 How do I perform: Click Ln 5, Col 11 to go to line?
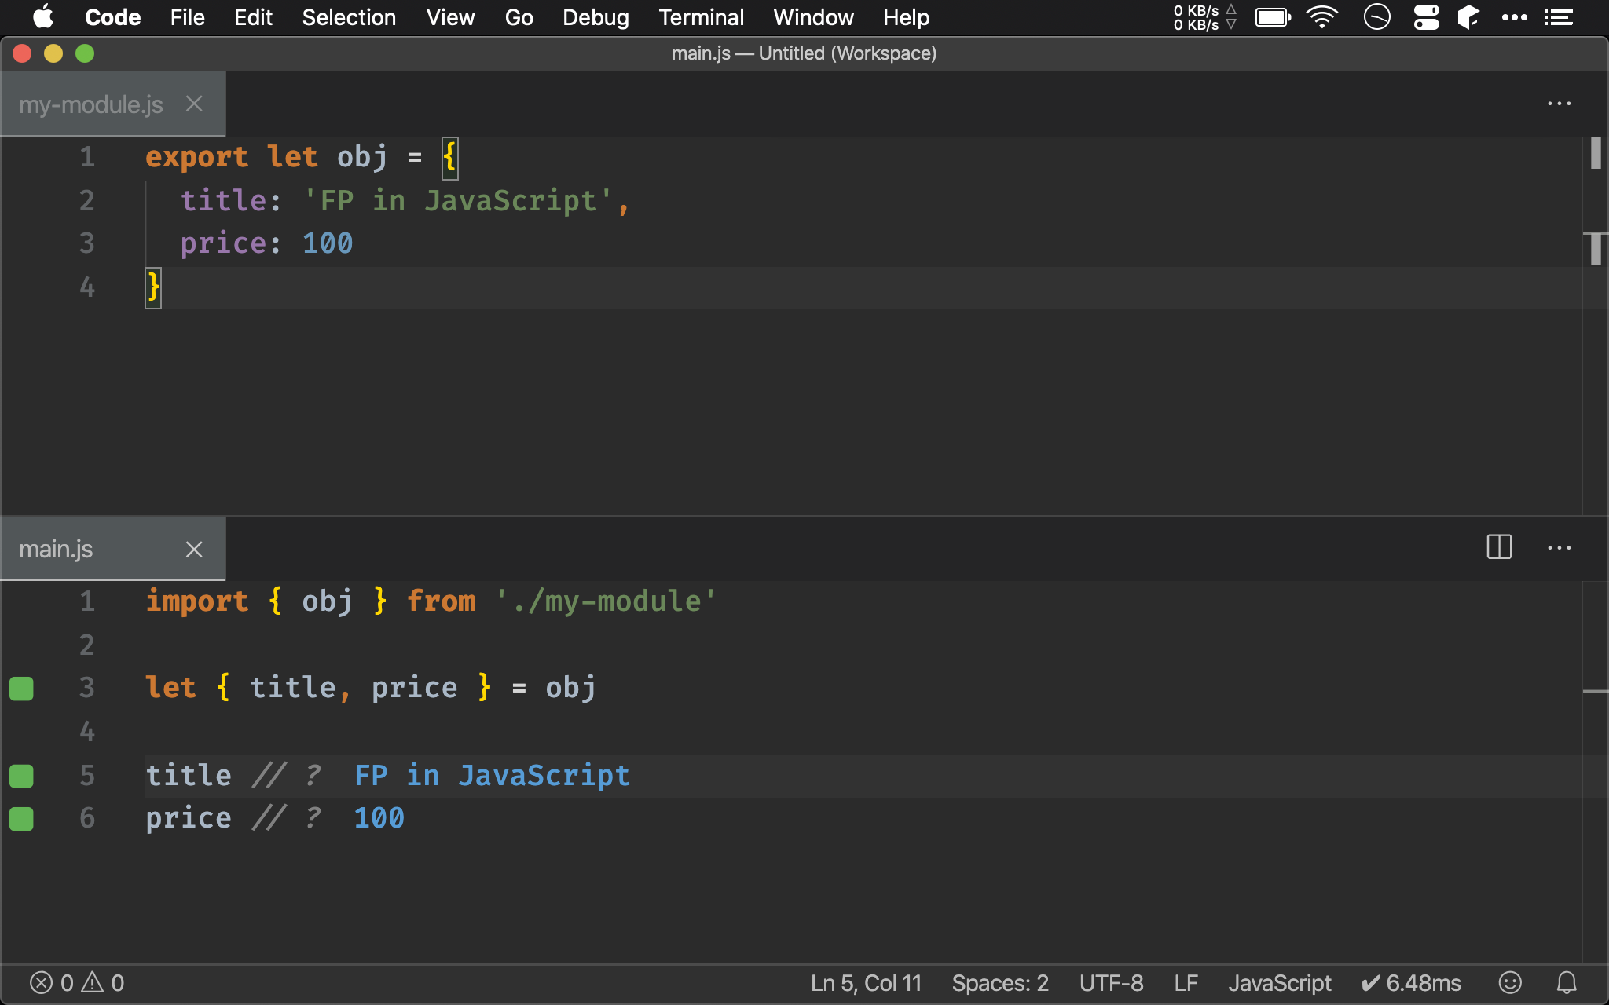pyautogui.click(x=866, y=982)
